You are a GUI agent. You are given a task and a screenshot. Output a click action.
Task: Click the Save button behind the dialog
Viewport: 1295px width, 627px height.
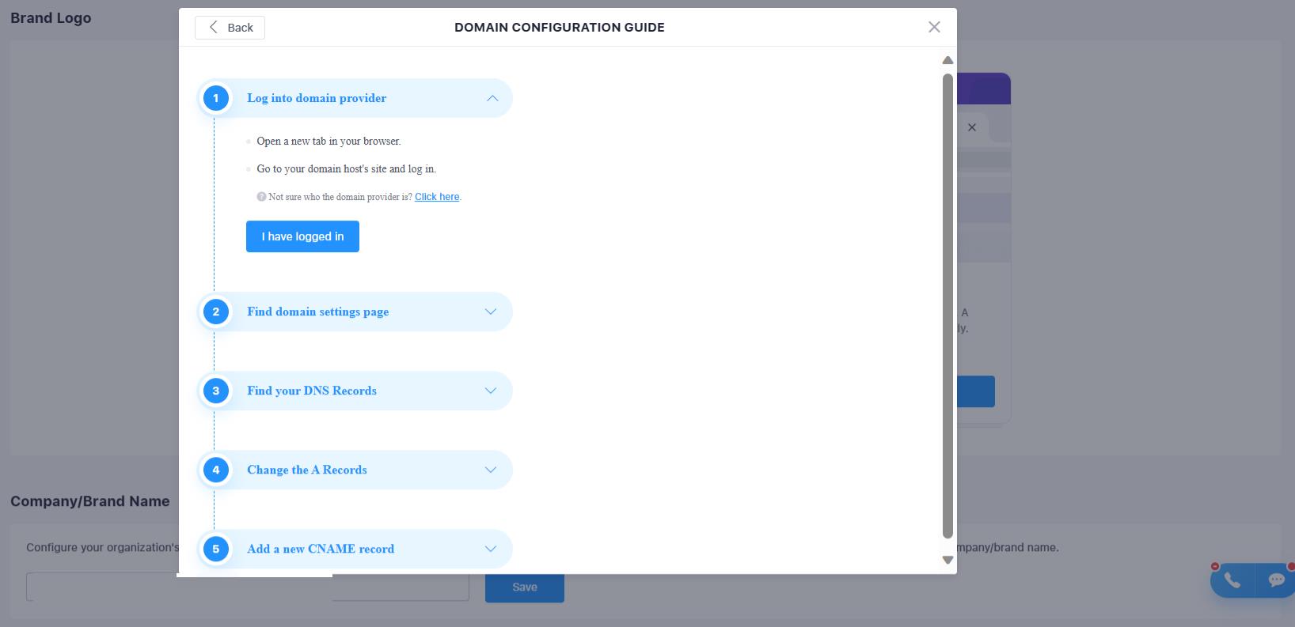(x=525, y=587)
